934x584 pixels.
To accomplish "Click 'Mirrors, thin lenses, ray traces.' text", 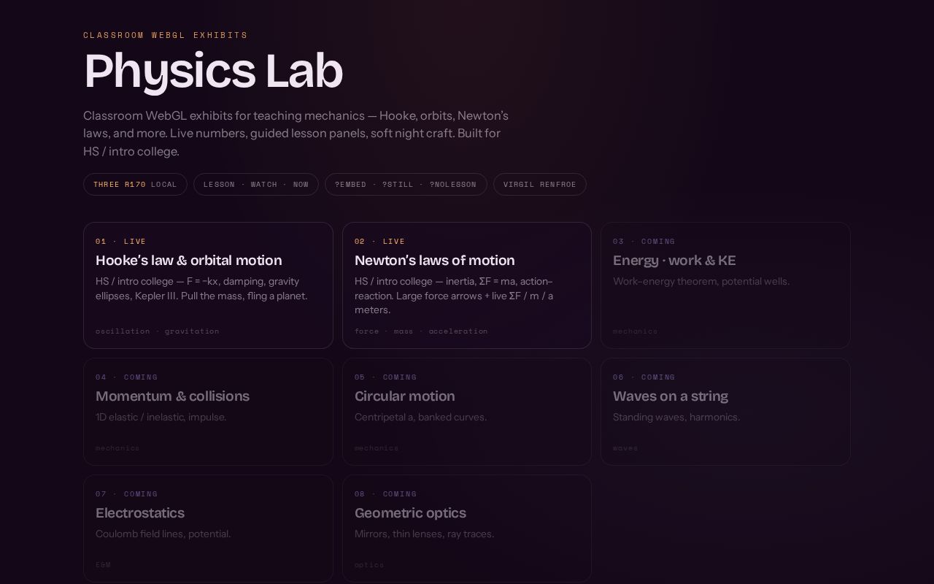I will coord(425,534).
